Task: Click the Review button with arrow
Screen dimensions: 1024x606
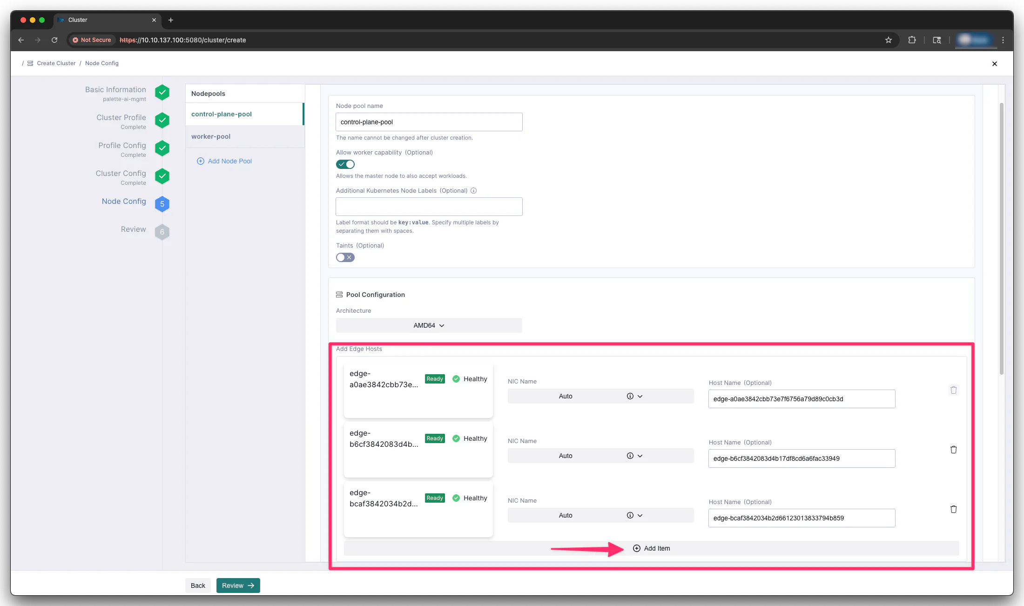Action: pos(238,586)
